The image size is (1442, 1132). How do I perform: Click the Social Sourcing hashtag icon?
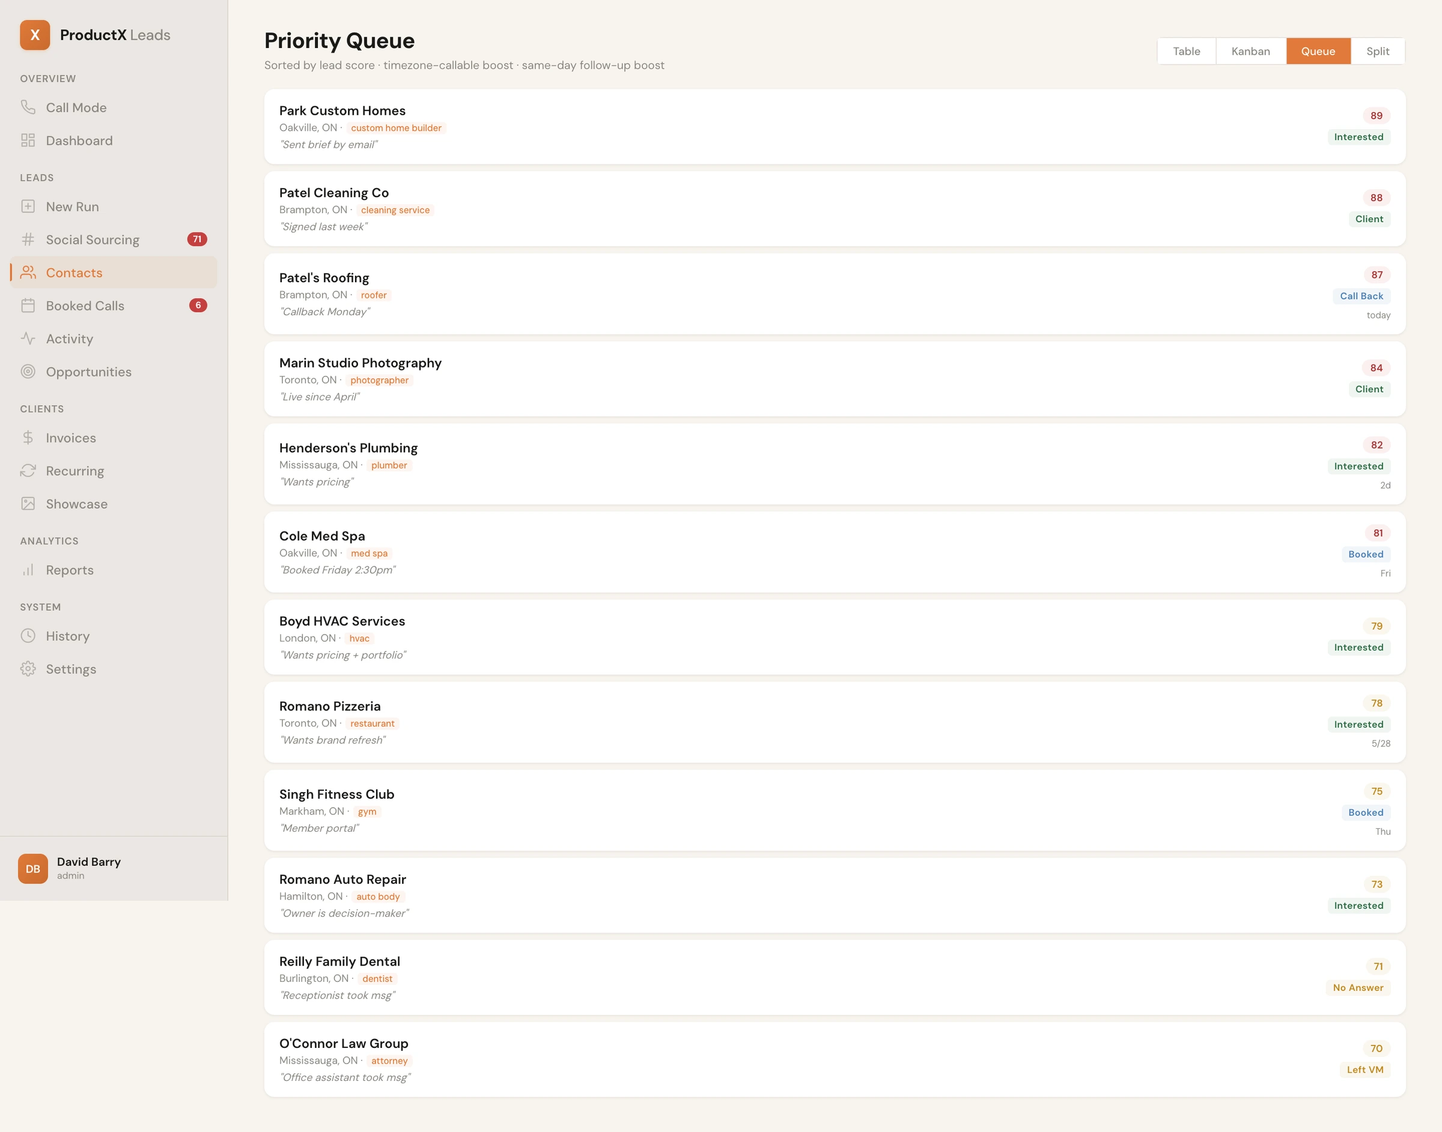click(x=28, y=239)
